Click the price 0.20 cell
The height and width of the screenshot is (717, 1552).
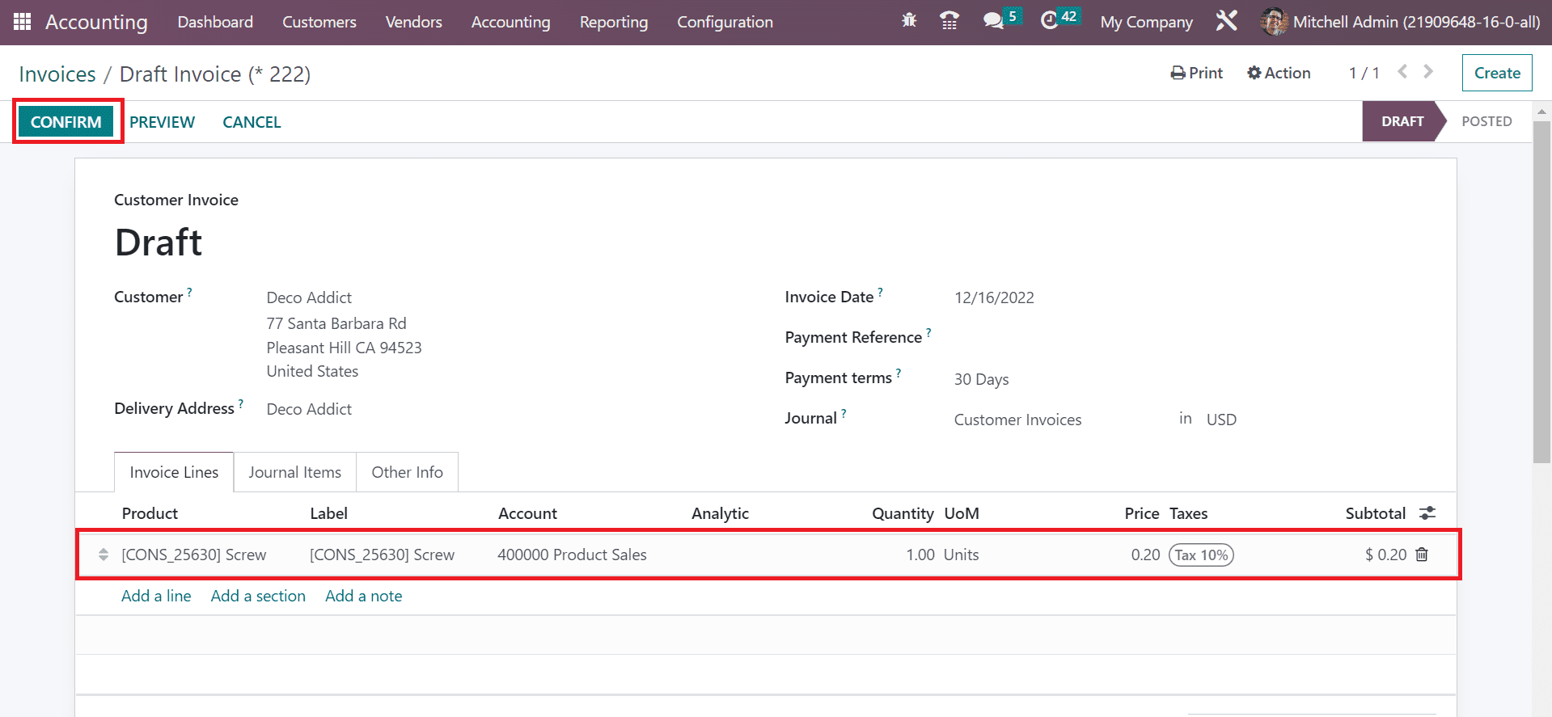coord(1145,555)
